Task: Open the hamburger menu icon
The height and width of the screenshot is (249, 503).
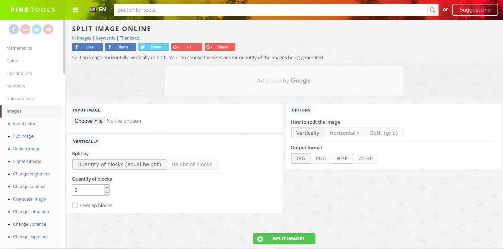Action: click(x=75, y=10)
